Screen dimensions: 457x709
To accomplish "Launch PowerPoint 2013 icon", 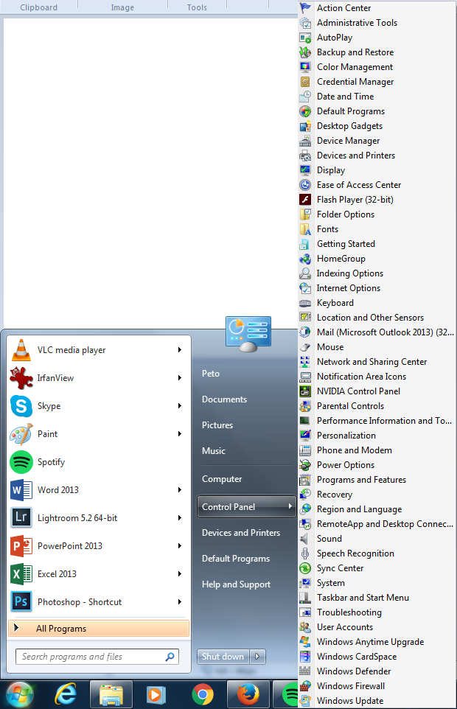I will coord(21,546).
